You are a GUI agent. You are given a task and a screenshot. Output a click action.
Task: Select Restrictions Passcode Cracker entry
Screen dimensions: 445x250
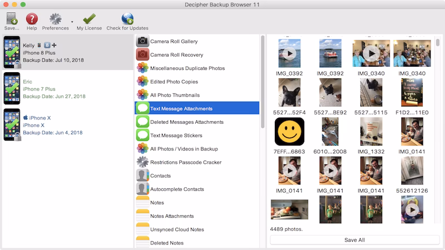tap(197, 162)
